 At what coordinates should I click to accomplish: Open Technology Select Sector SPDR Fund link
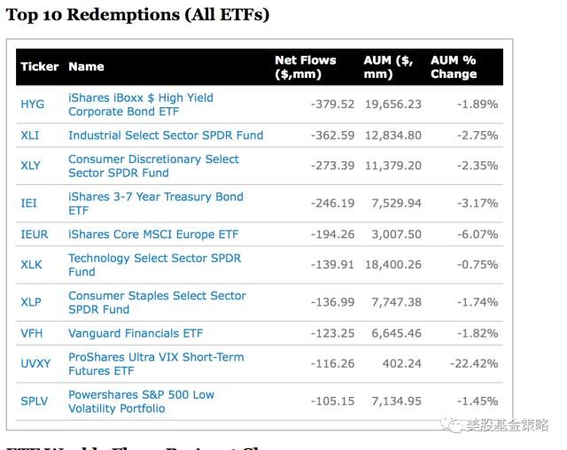click(154, 265)
